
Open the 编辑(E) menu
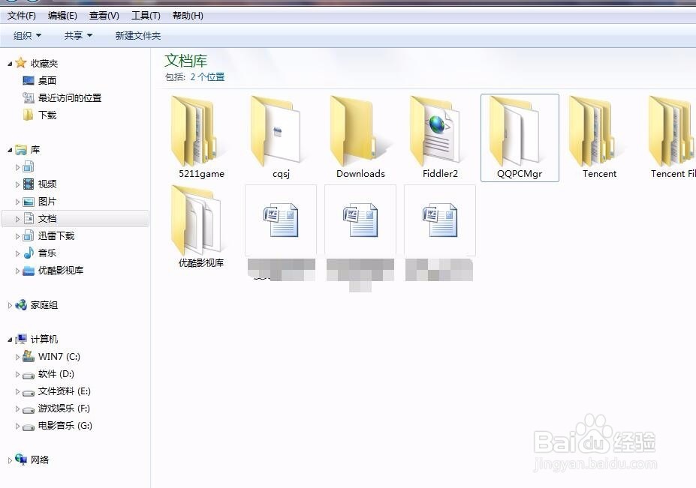pyautogui.click(x=62, y=16)
